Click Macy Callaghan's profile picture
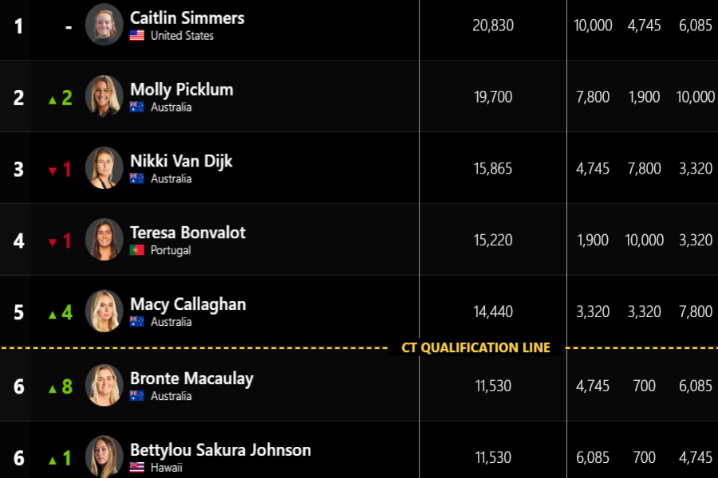Viewport: 718px width, 478px height. pos(105,311)
